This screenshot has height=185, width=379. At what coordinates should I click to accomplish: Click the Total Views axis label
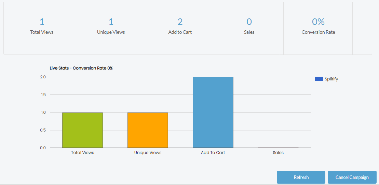(x=82, y=153)
